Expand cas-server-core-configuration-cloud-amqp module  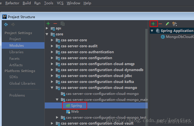pos(52,64)
